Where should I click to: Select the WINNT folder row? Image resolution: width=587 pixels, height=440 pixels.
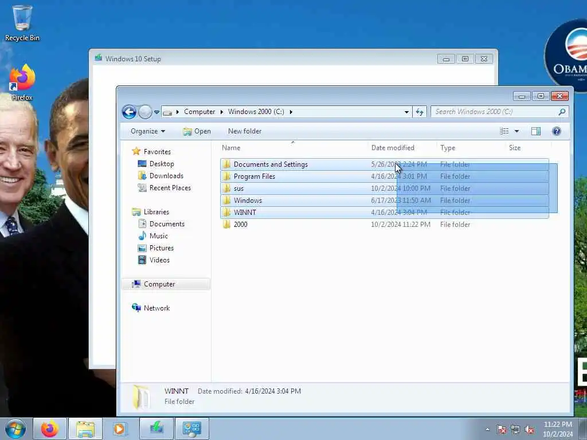coord(385,213)
